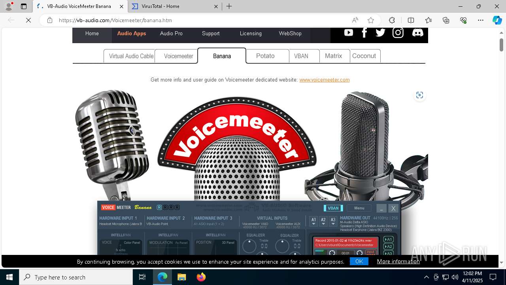506x285 pixels.
Task: Open the browser Extensions icon
Action: click(x=392, y=20)
